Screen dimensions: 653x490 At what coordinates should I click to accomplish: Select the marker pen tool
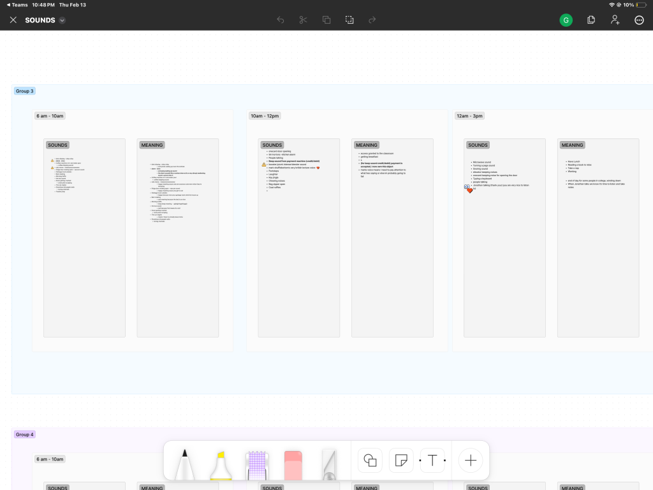(x=186, y=464)
